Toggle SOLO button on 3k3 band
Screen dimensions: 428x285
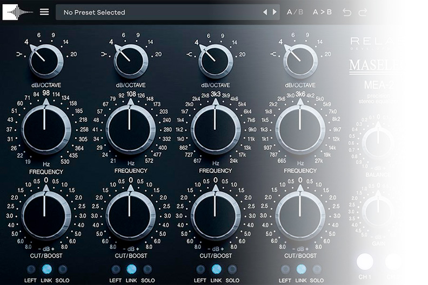point(232,269)
